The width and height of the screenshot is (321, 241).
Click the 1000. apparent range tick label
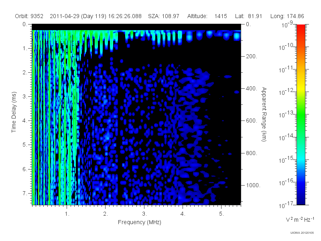(253, 185)
